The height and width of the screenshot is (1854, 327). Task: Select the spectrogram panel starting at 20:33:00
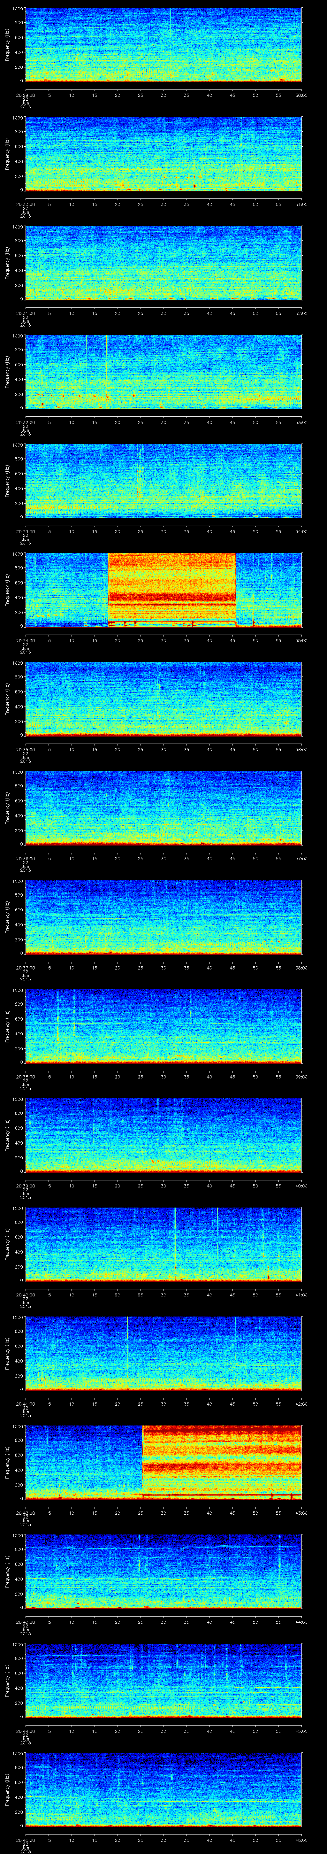(x=164, y=481)
